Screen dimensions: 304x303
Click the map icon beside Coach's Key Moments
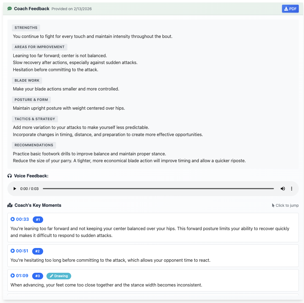[10, 205]
